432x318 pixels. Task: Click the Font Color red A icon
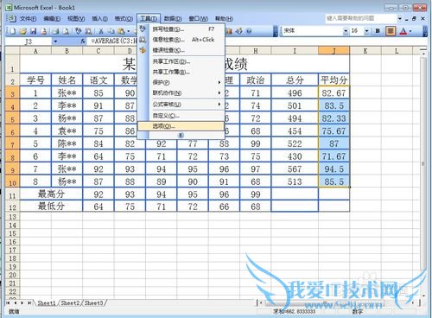(403, 31)
